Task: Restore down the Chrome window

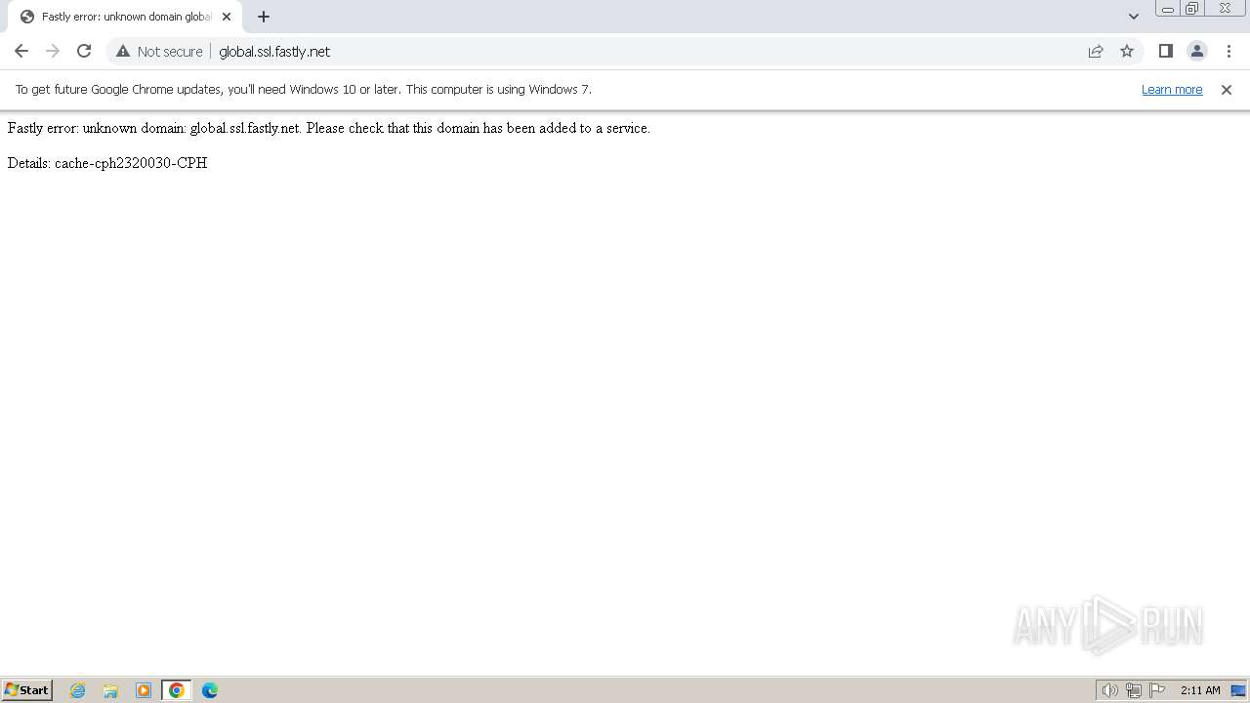Action: click(x=1192, y=9)
